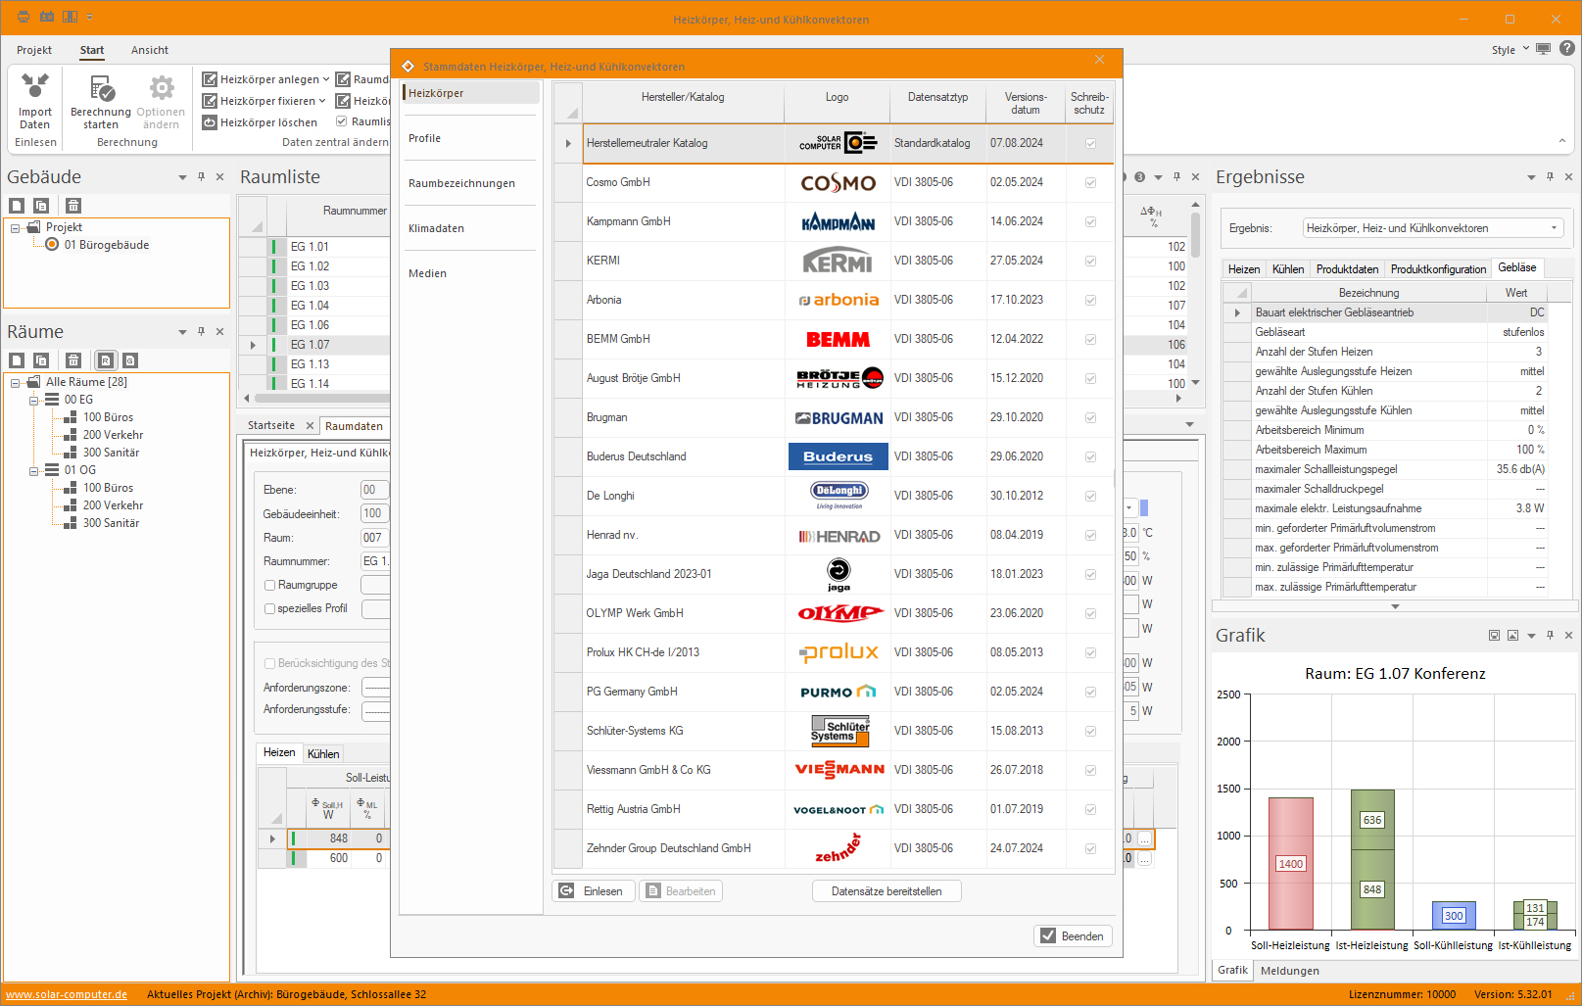Delete room trash icon in Räume panel

[73, 360]
